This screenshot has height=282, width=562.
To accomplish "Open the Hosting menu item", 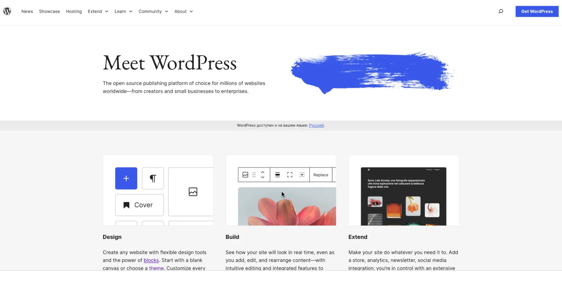I will pyautogui.click(x=74, y=11).
